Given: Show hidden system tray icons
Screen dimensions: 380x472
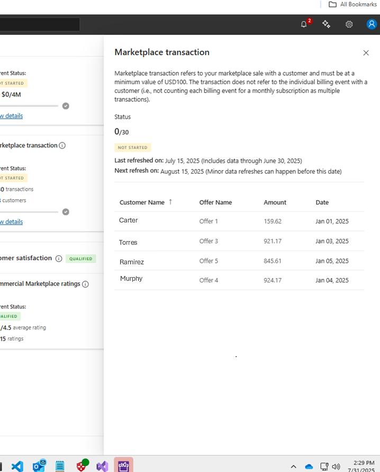Looking at the screenshot, I should click(293, 467).
